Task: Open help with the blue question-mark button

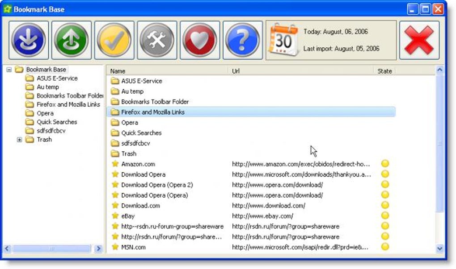Action: 242,40
